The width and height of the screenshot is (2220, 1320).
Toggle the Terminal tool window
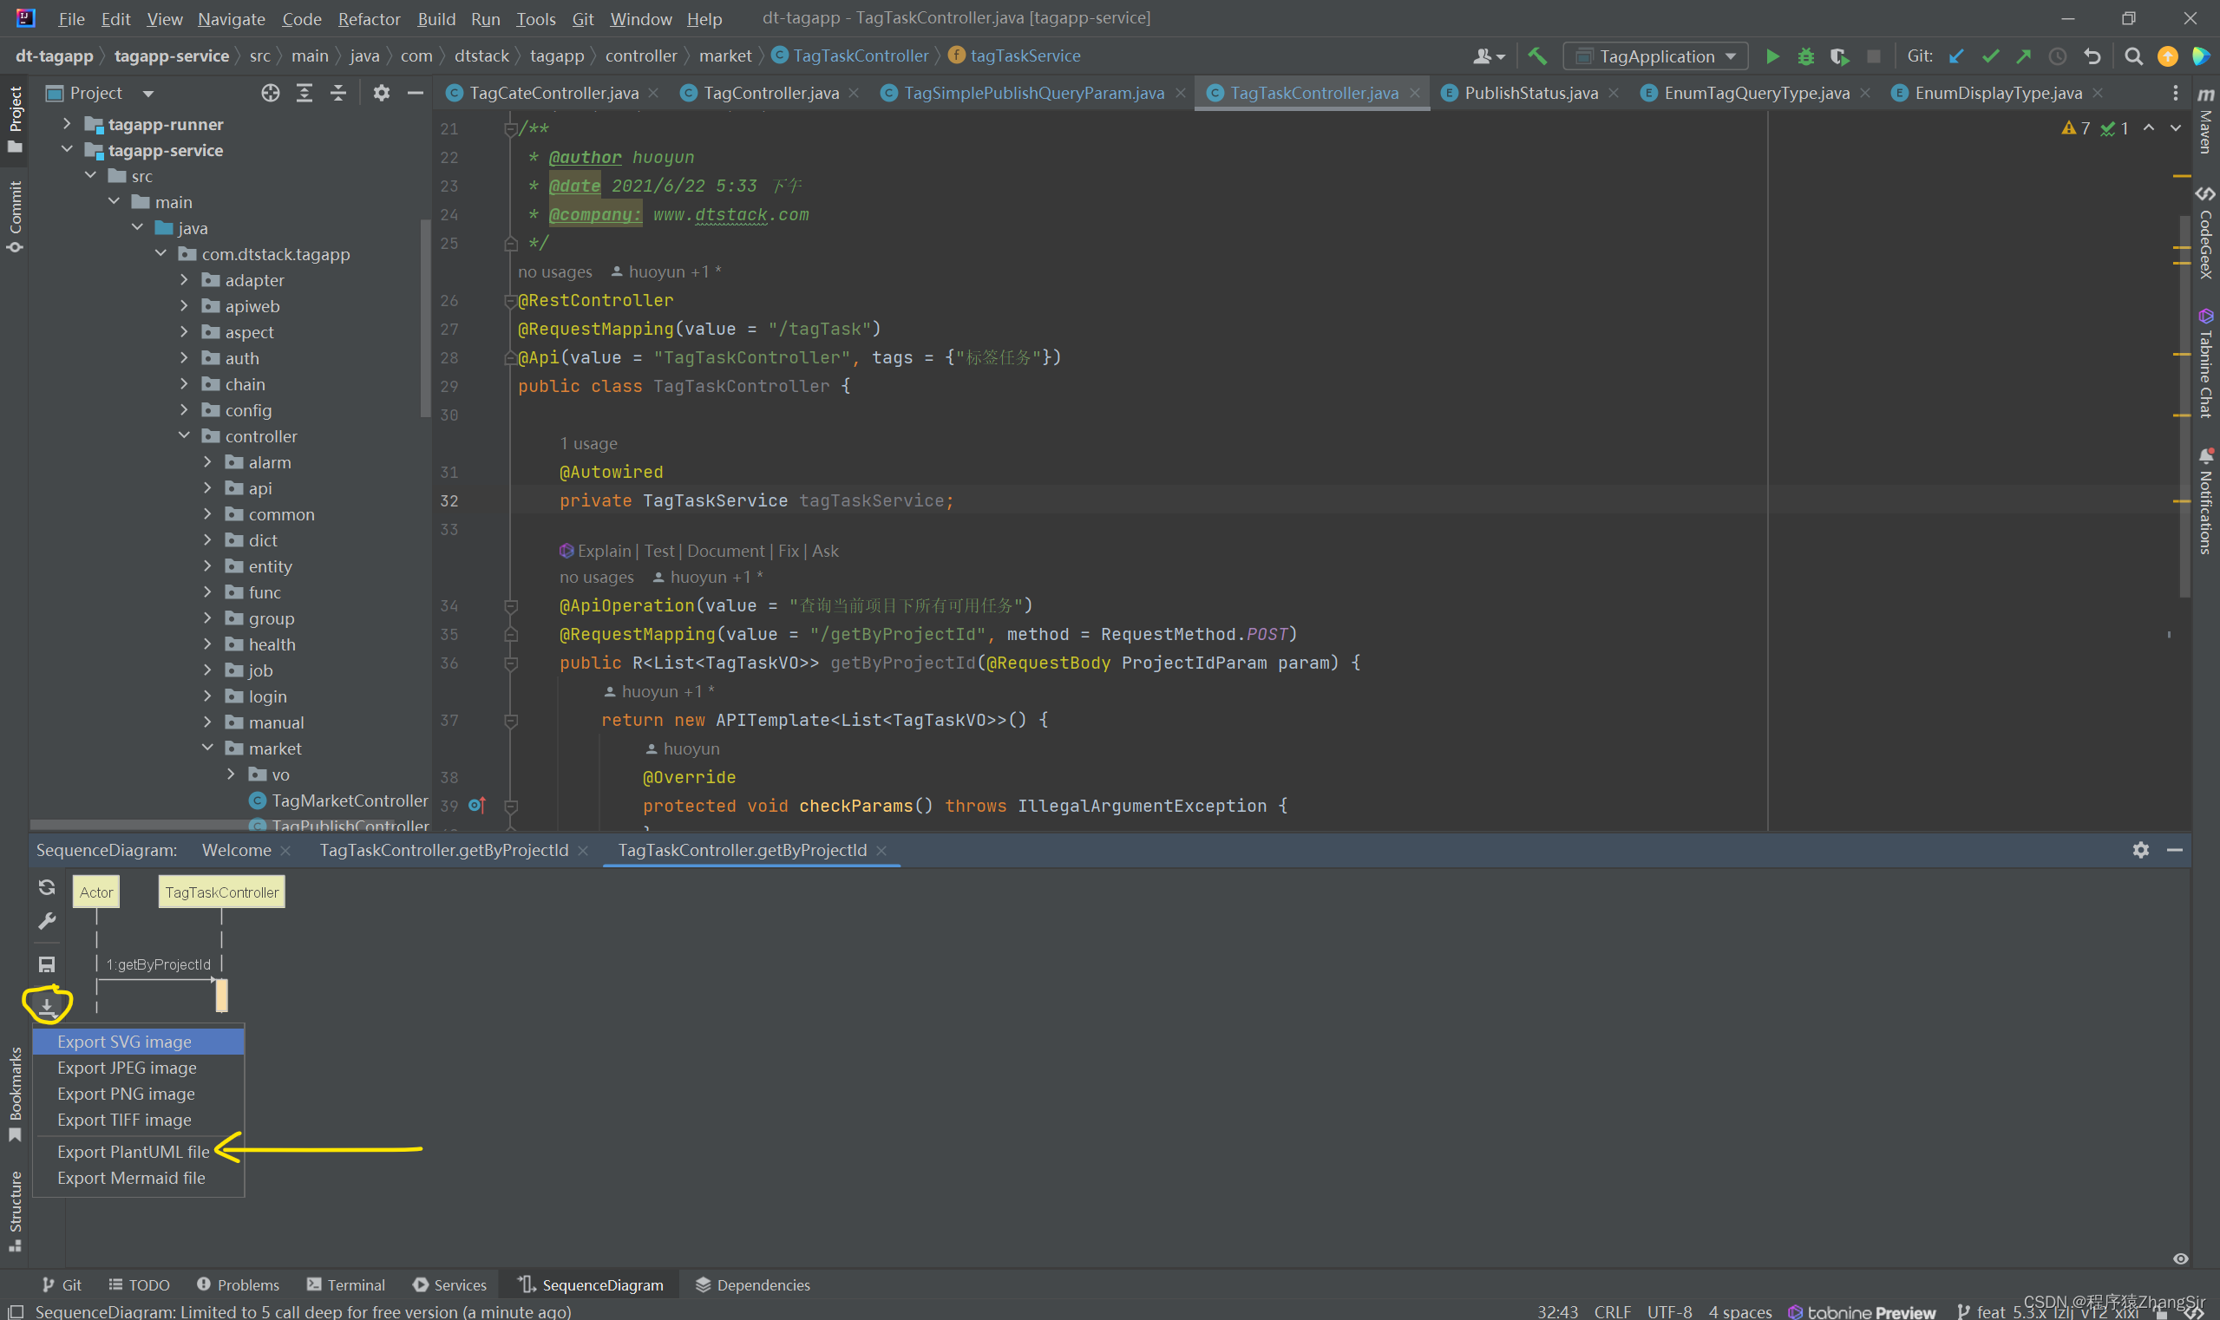(x=345, y=1284)
